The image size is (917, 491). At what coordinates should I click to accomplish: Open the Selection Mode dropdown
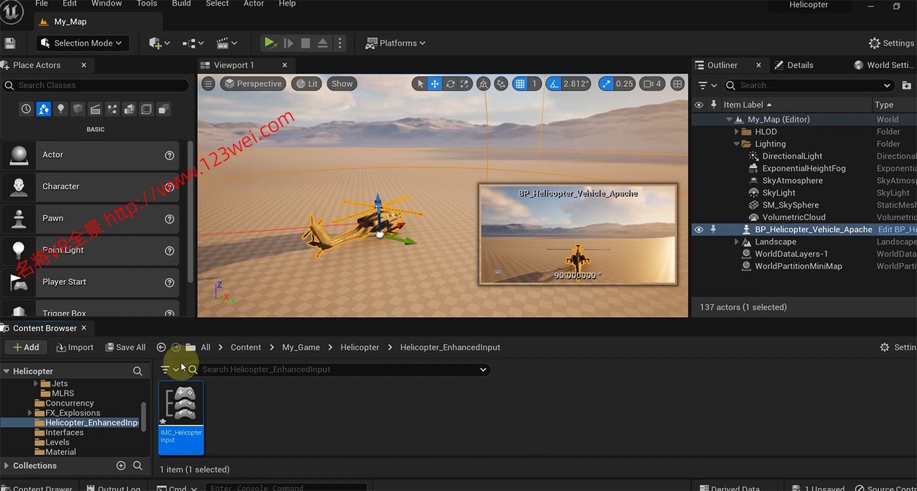83,43
